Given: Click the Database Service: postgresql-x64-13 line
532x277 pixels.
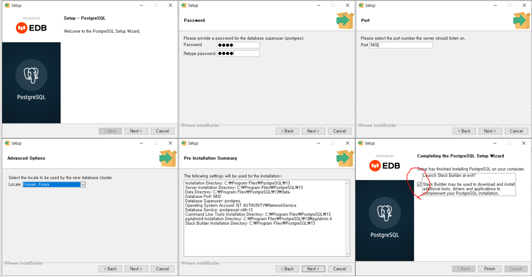Looking at the screenshot, I should (219, 210).
